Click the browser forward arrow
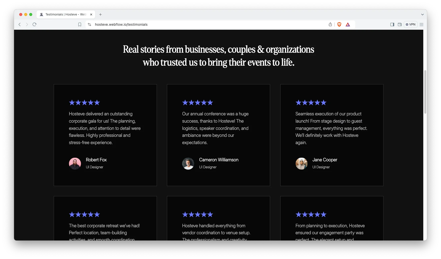Image resolution: width=441 pixels, height=259 pixels. (x=27, y=24)
